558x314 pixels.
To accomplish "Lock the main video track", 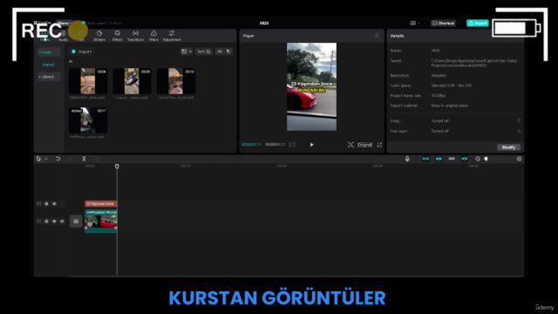I will [46, 221].
